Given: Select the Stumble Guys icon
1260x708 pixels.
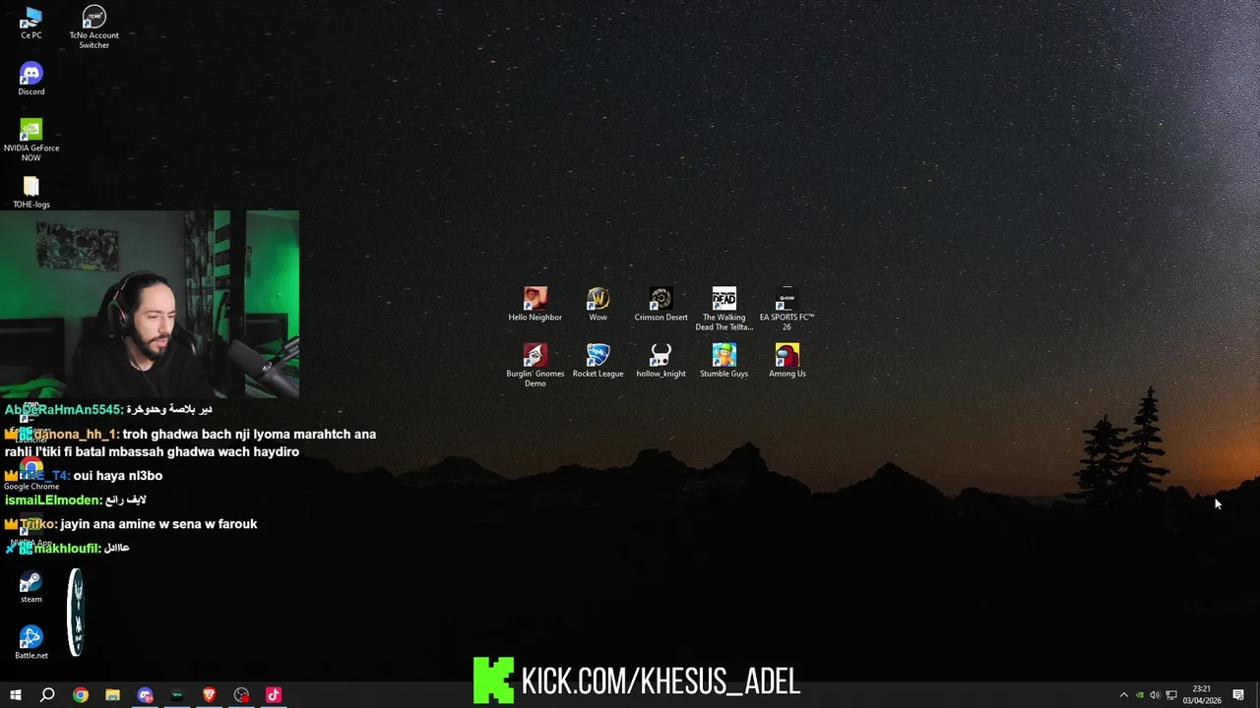Looking at the screenshot, I should (724, 361).
